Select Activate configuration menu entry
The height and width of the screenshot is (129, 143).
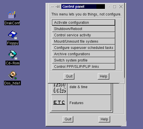pyautogui.click(x=84, y=23)
